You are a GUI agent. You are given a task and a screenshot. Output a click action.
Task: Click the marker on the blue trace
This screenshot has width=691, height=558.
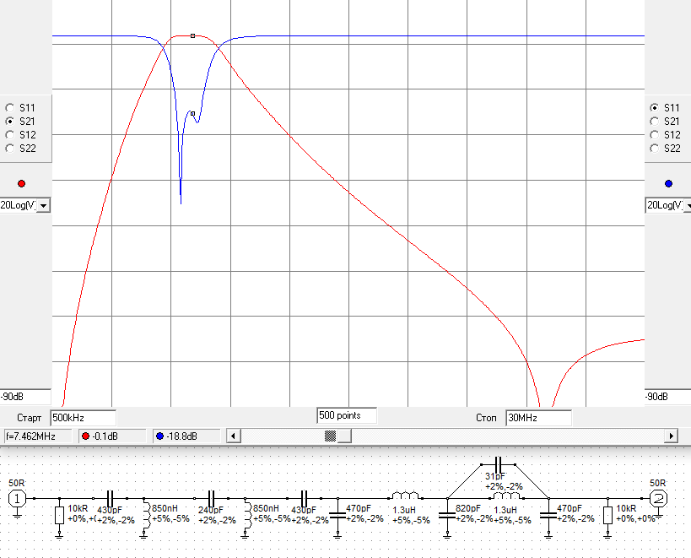192,113
